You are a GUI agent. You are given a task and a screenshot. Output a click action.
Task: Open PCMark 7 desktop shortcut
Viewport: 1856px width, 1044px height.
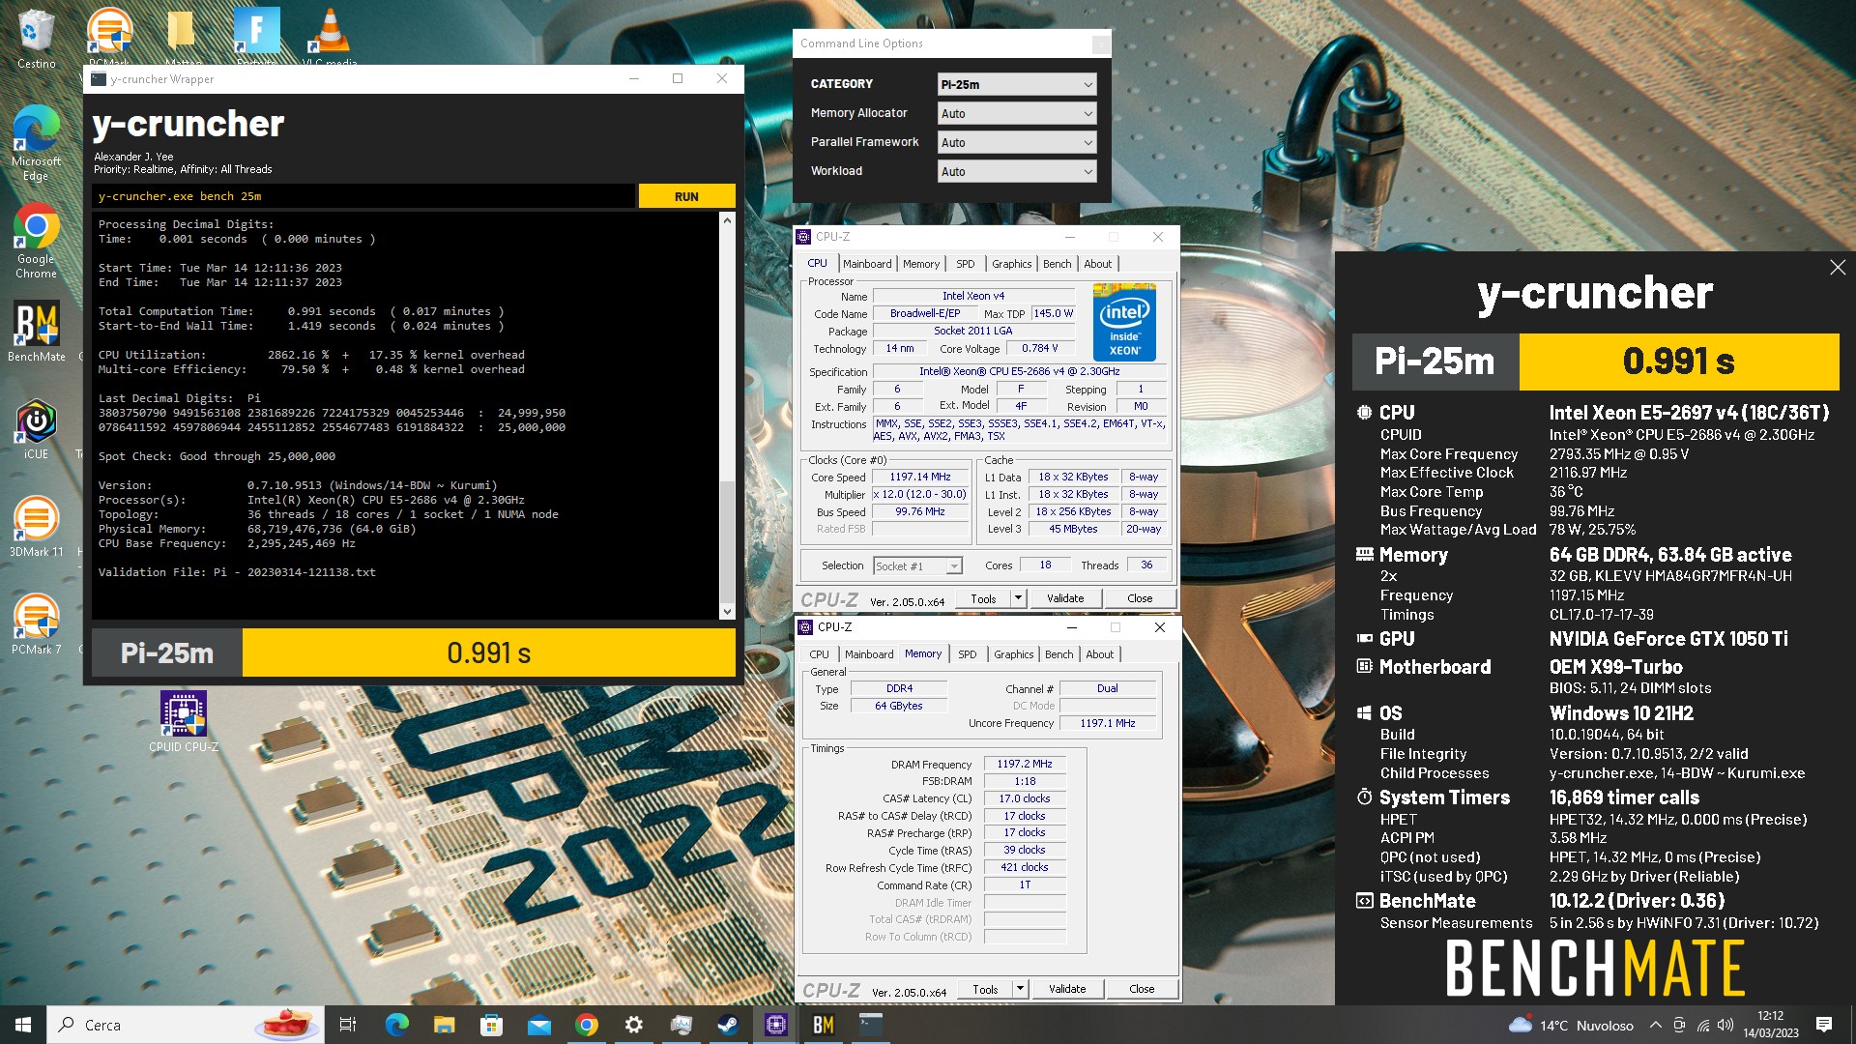click(36, 624)
